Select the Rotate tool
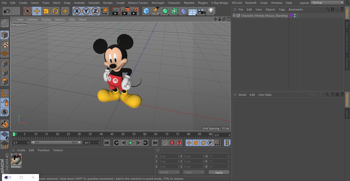350x181 pixels. click(55, 11)
